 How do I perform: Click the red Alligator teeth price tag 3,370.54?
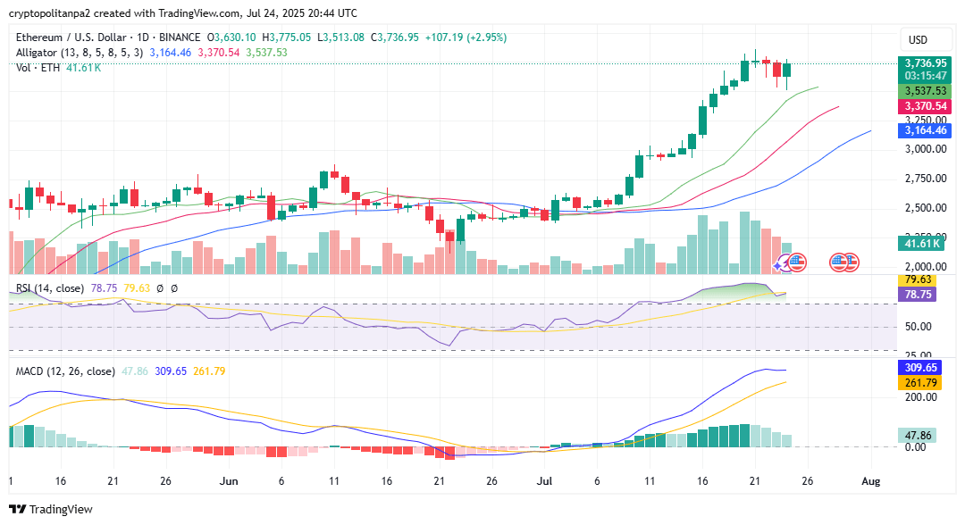tap(927, 106)
